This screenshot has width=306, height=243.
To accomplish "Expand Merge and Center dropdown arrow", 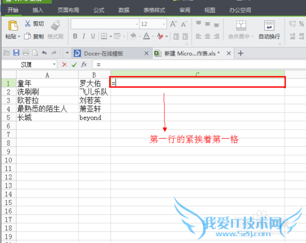I will [252, 37].
